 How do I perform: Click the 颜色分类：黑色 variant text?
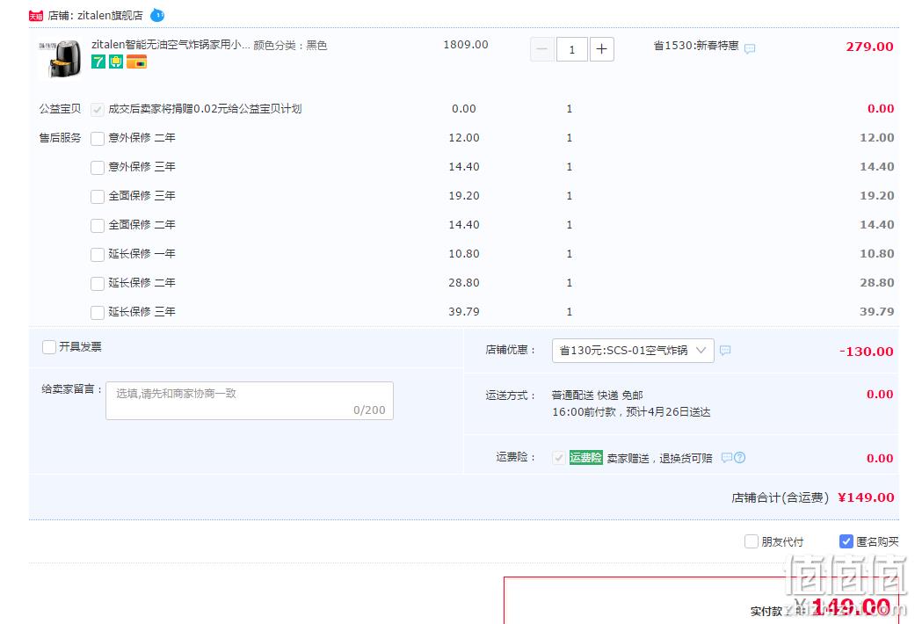290,46
